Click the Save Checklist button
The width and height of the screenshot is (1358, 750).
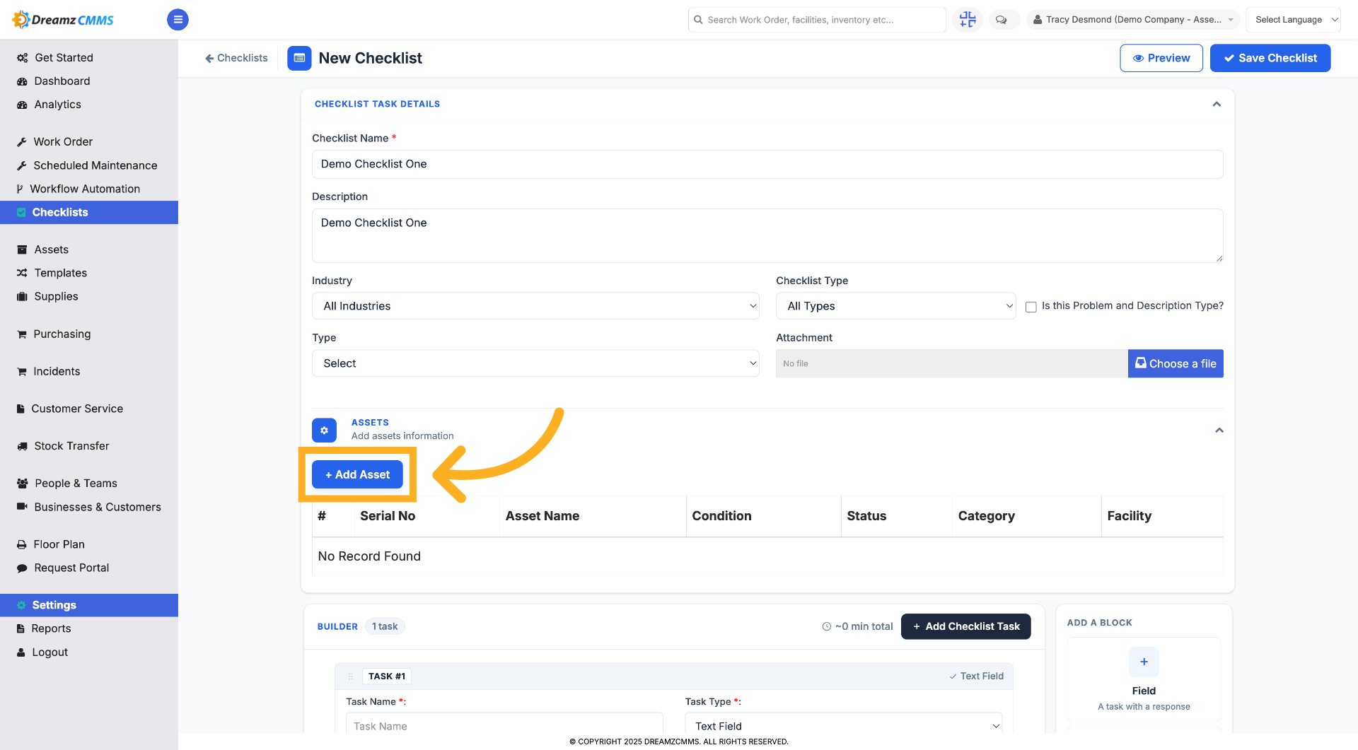tap(1270, 58)
